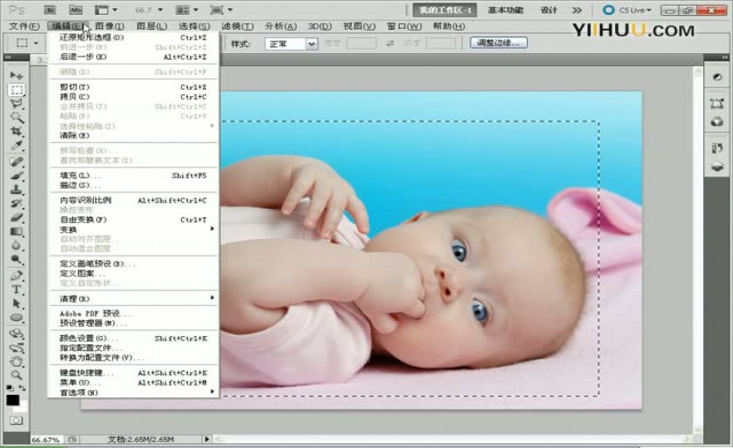Select the Spot Healing Brush tool
733x448 pixels.
17,162
